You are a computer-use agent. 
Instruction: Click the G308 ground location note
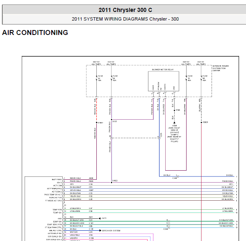[x=174, y=134]
